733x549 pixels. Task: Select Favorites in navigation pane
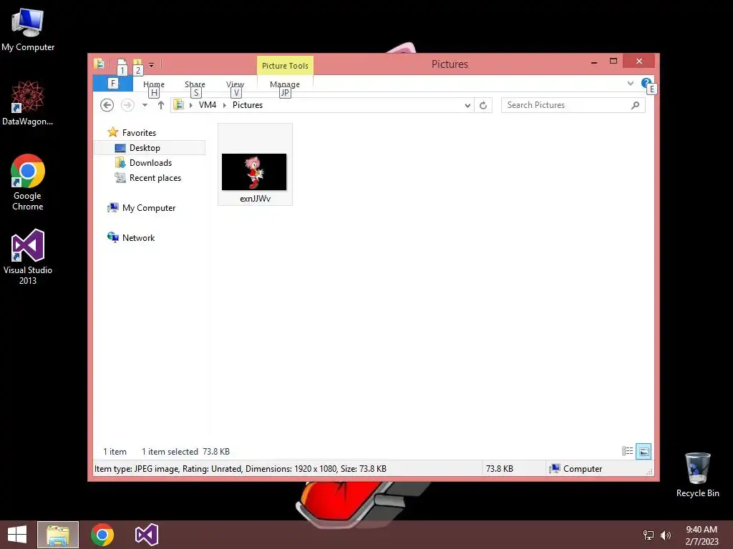[139, 133]
